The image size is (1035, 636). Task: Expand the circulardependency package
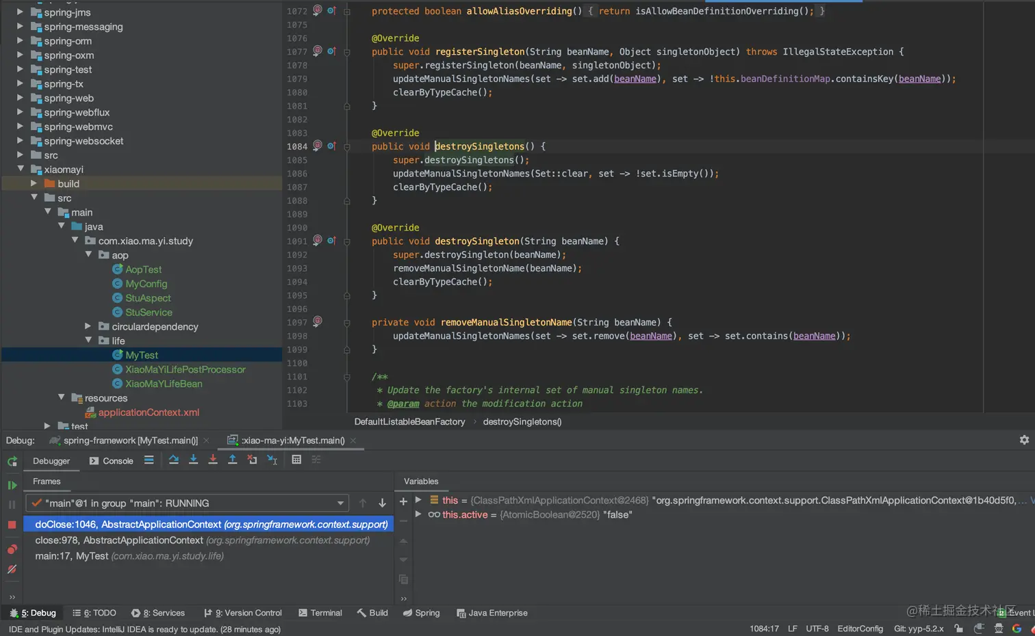point(88,326)
